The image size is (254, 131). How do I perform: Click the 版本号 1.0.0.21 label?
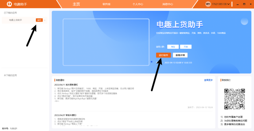(10, 129)
